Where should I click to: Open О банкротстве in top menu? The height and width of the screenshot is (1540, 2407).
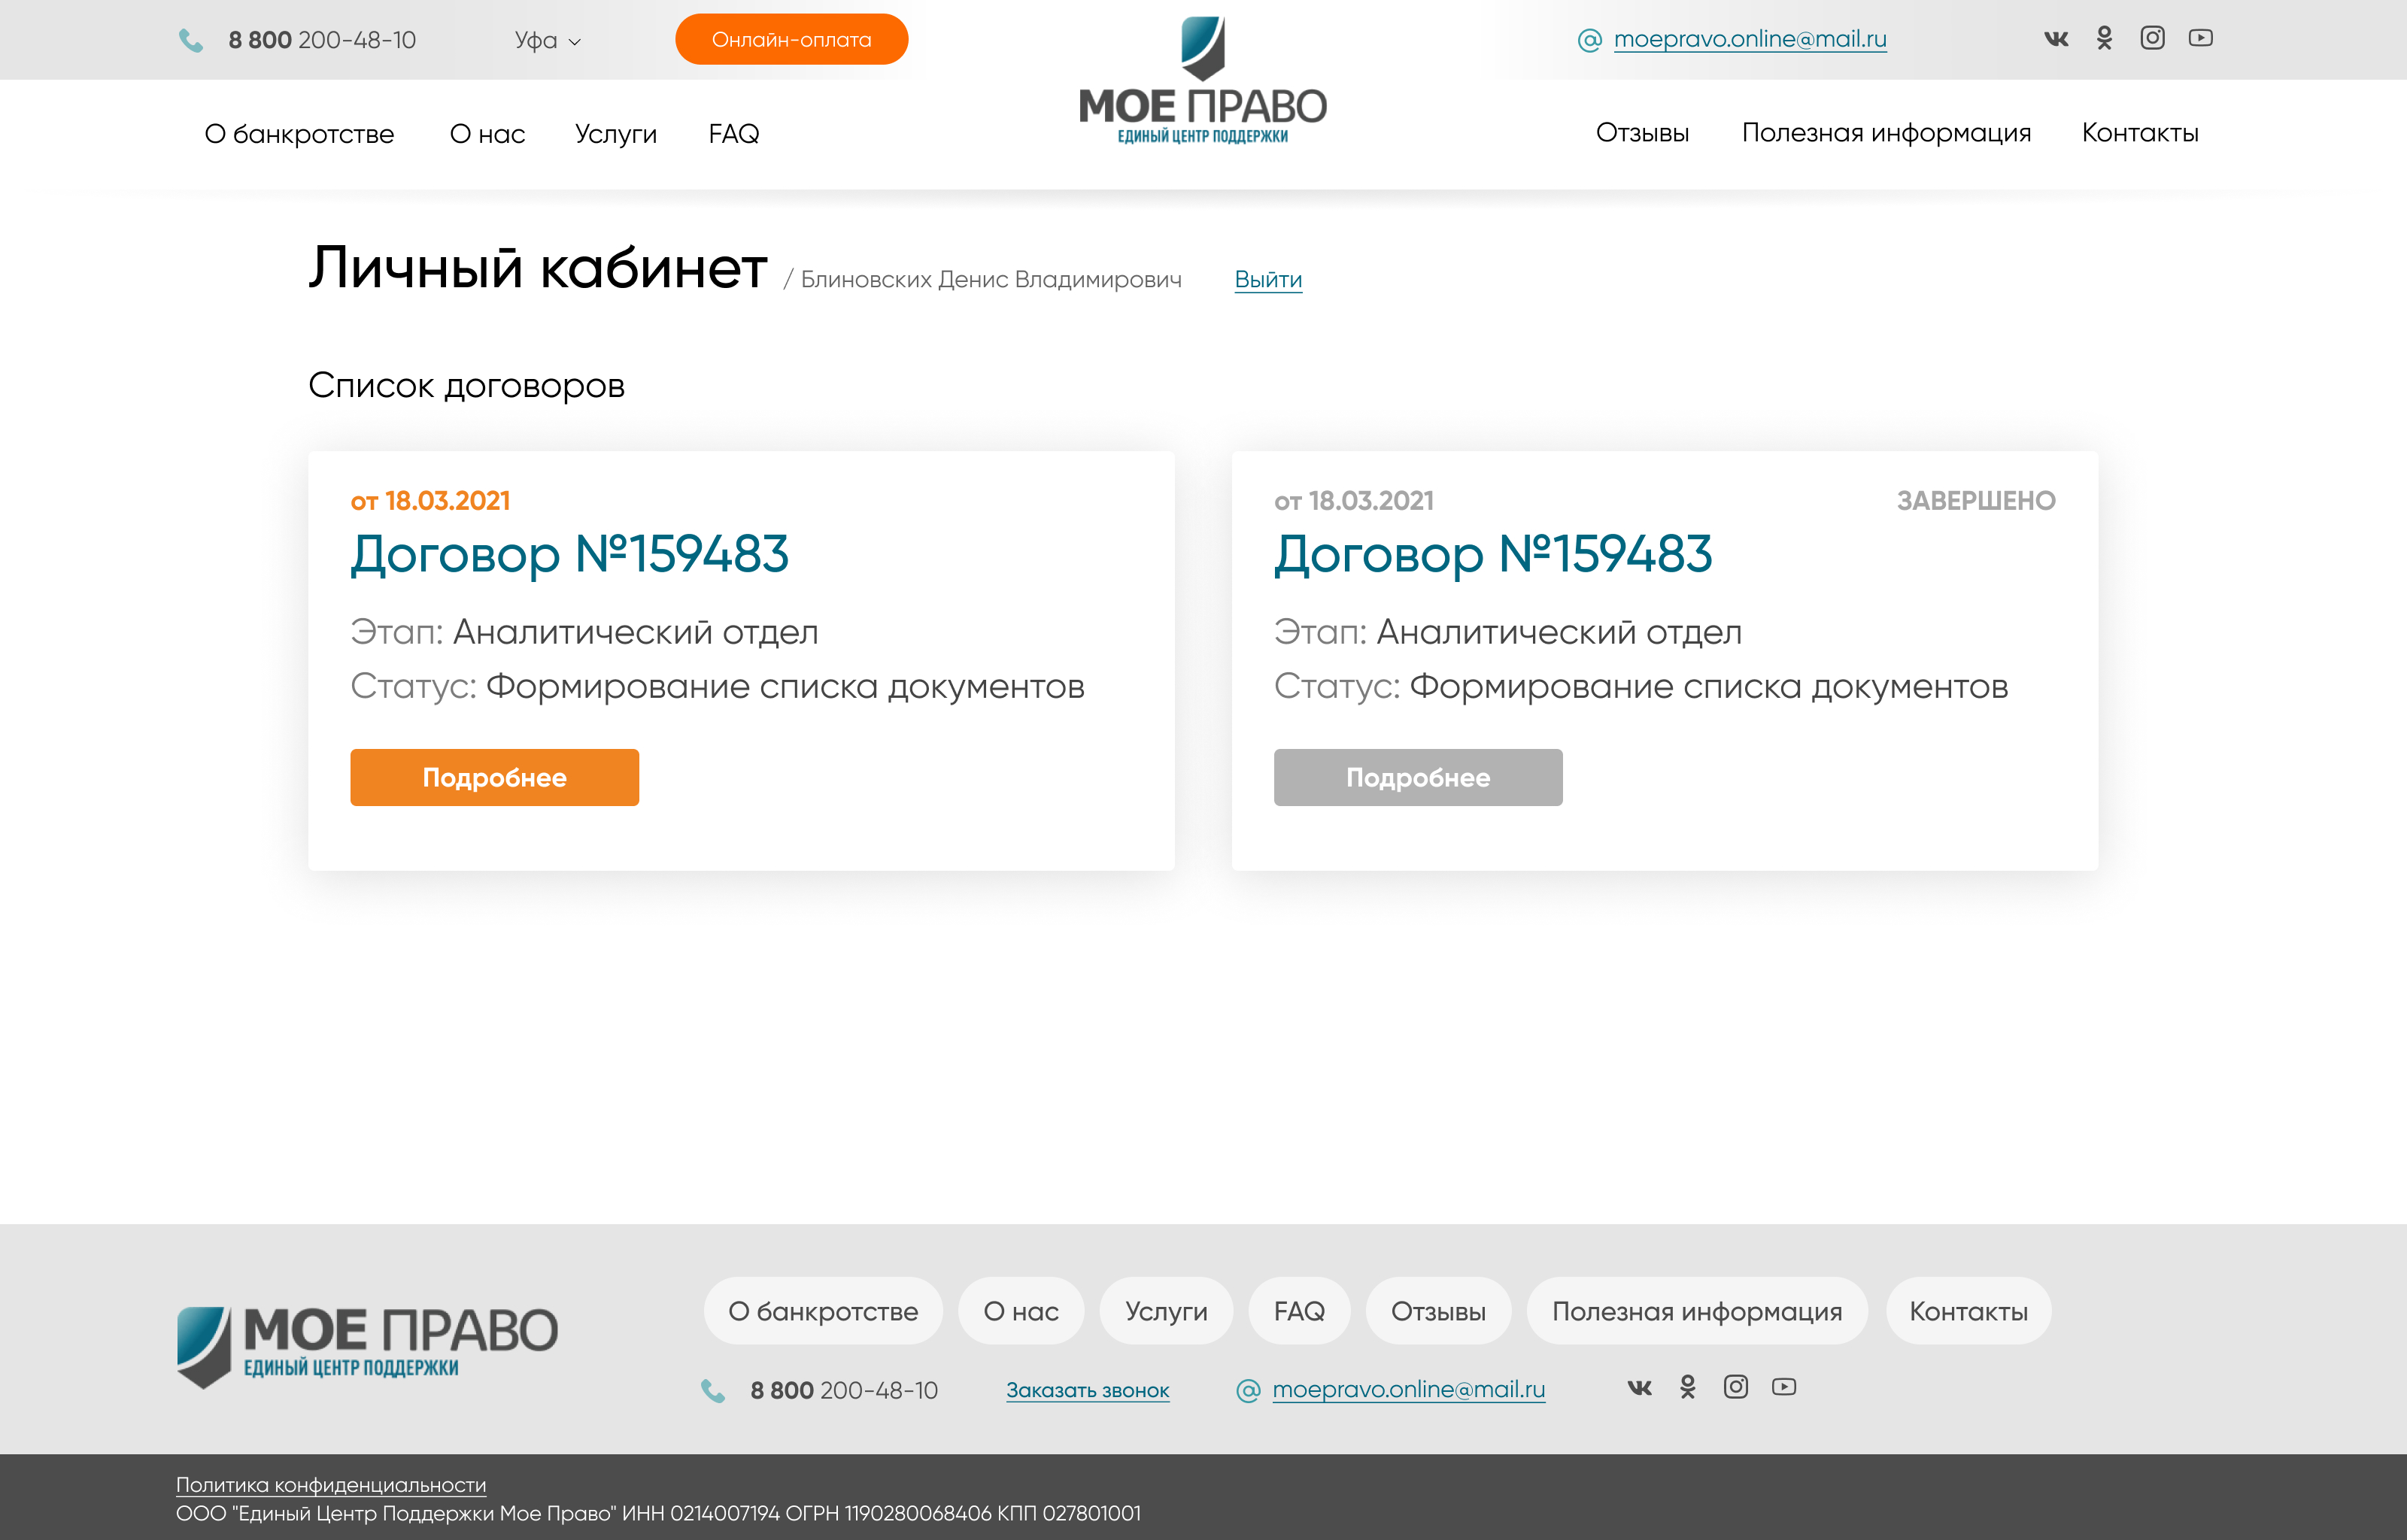click(x=299, y=134)
